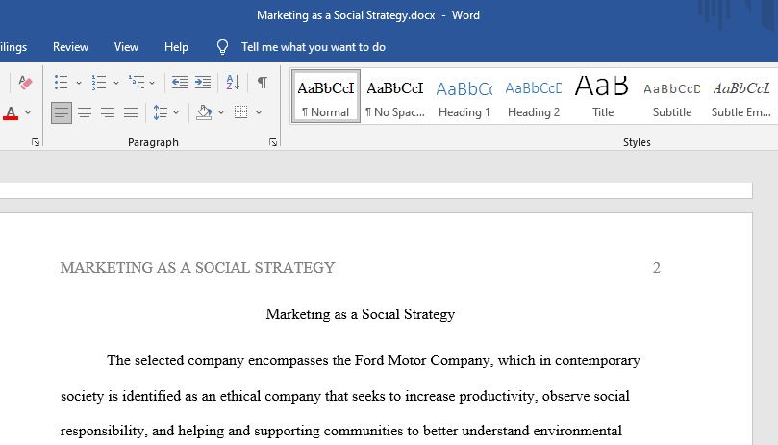Open the borders dropdown arrow
Screen dimensions: 778x445
point(259,113)
